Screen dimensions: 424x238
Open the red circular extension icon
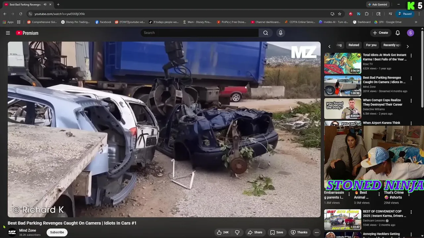click(351, 14)
